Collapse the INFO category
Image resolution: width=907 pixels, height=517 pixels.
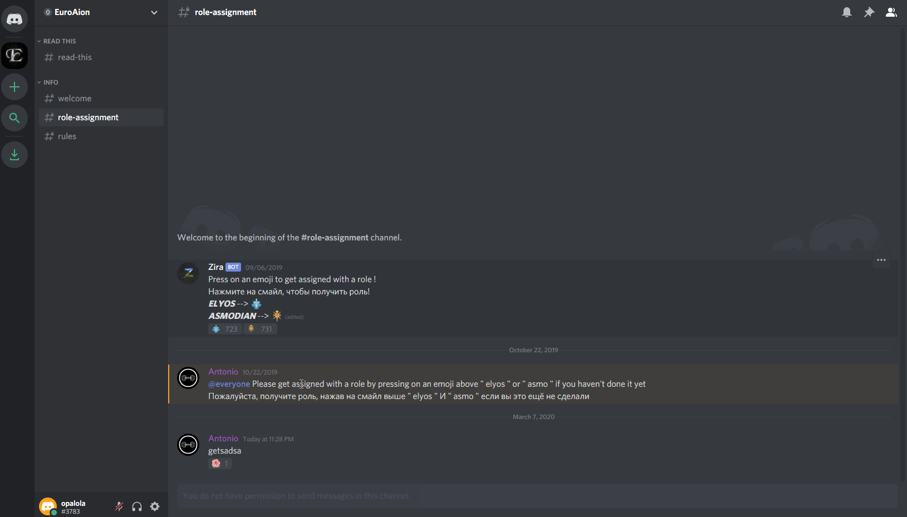pos(48,82)
